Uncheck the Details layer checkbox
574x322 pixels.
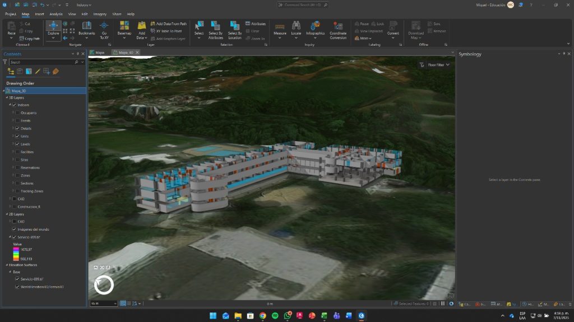coord(17,128)
